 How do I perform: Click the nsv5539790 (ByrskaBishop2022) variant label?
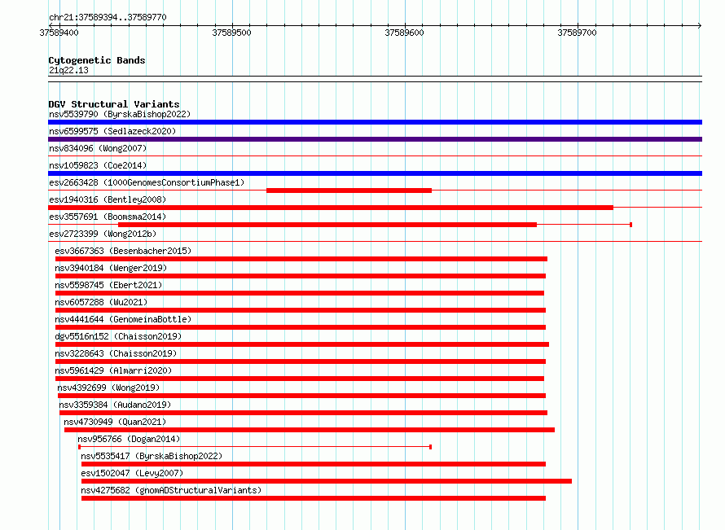click(120, 114)
